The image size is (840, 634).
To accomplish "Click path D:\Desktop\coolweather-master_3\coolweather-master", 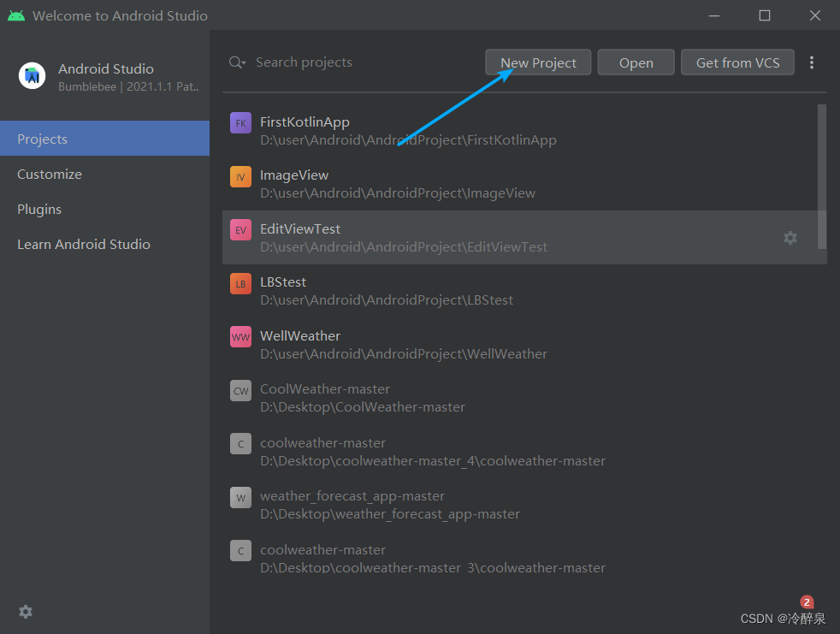I will [432, 567].
